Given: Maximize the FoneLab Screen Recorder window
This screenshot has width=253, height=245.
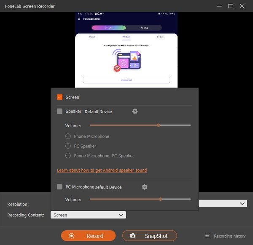Looking at the screenshot, I should (x=231, y=6).
